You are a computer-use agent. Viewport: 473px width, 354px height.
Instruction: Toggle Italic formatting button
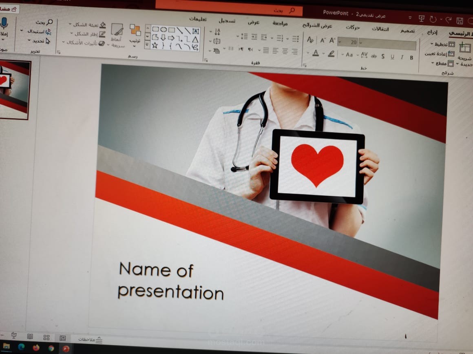402,57
